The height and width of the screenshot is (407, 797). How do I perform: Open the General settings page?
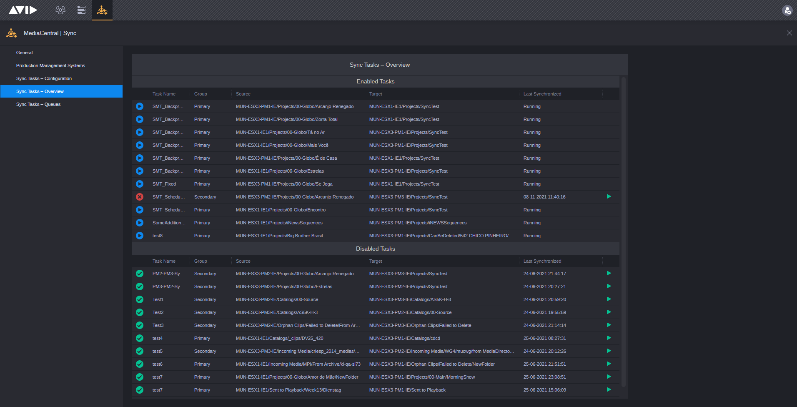pyautogui.click(x=24, y=53)
